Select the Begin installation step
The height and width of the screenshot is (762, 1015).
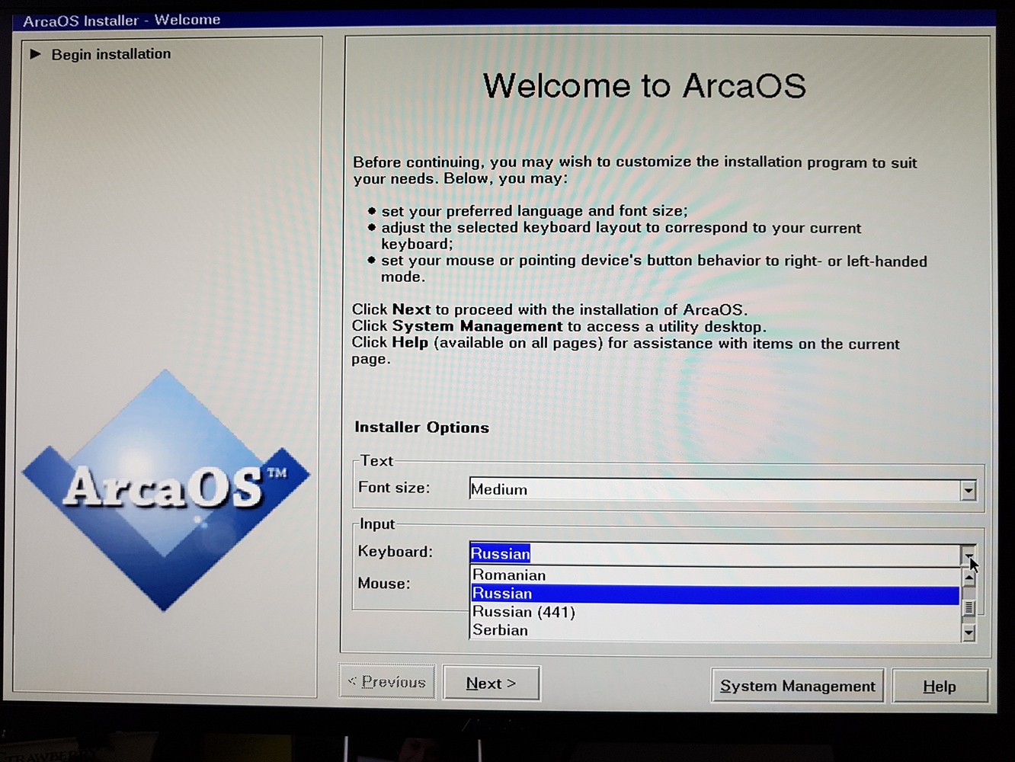pyautogui.click(x=111, y=54)
